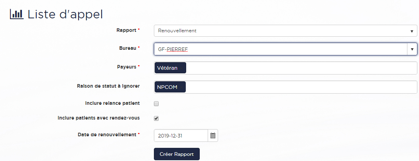Open the calendar date picker icon
419x161 pixels.
(213, 135)
